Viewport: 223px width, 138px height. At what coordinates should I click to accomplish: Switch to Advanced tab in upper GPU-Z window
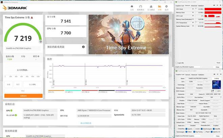194,6
